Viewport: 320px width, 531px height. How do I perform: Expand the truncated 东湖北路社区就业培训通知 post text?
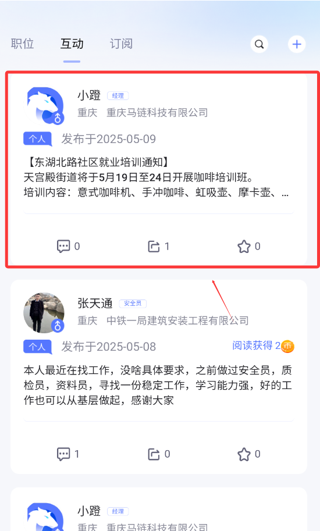click(x=156, y=177)
